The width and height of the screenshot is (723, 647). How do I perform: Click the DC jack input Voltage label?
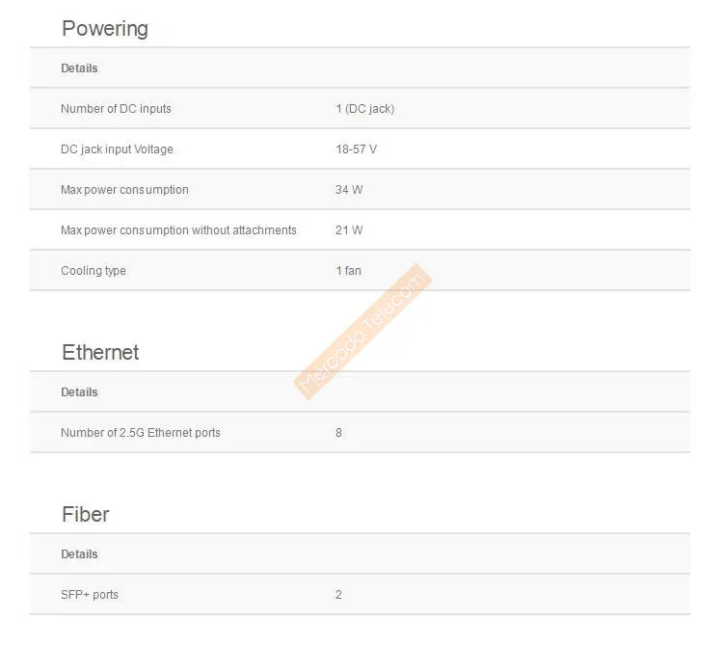pos(117,149)
